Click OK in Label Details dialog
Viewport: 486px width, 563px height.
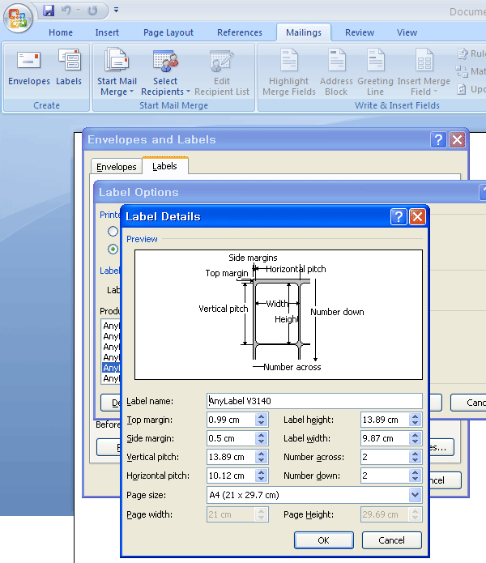click(x=324, y=540)
